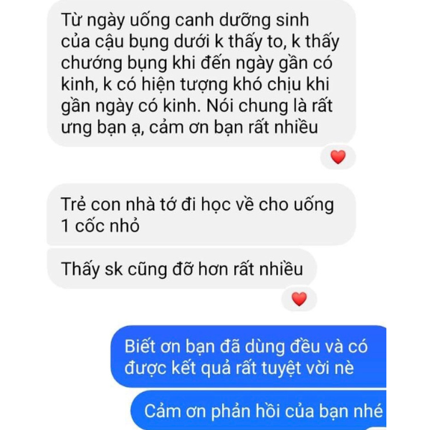Click the words 'đi học về' in second message
The image size is (430, 430).
tap(218, 204)
